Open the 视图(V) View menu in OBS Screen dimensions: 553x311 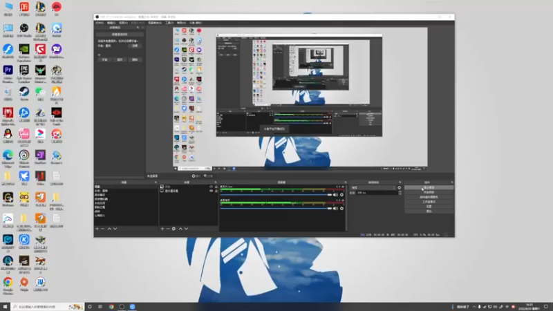pos(123,23)
